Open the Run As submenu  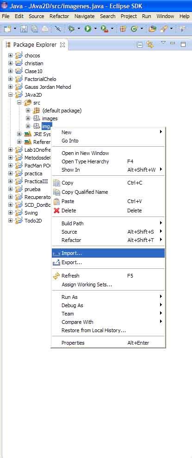(x=108, y=297)
